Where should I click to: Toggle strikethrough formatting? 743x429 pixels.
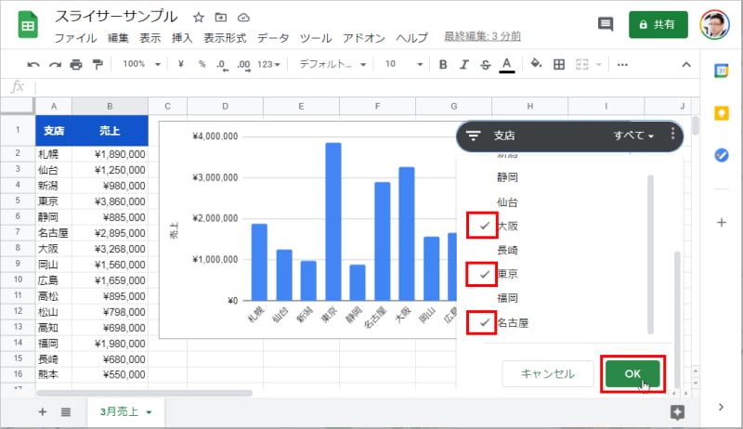click(485, 64)
